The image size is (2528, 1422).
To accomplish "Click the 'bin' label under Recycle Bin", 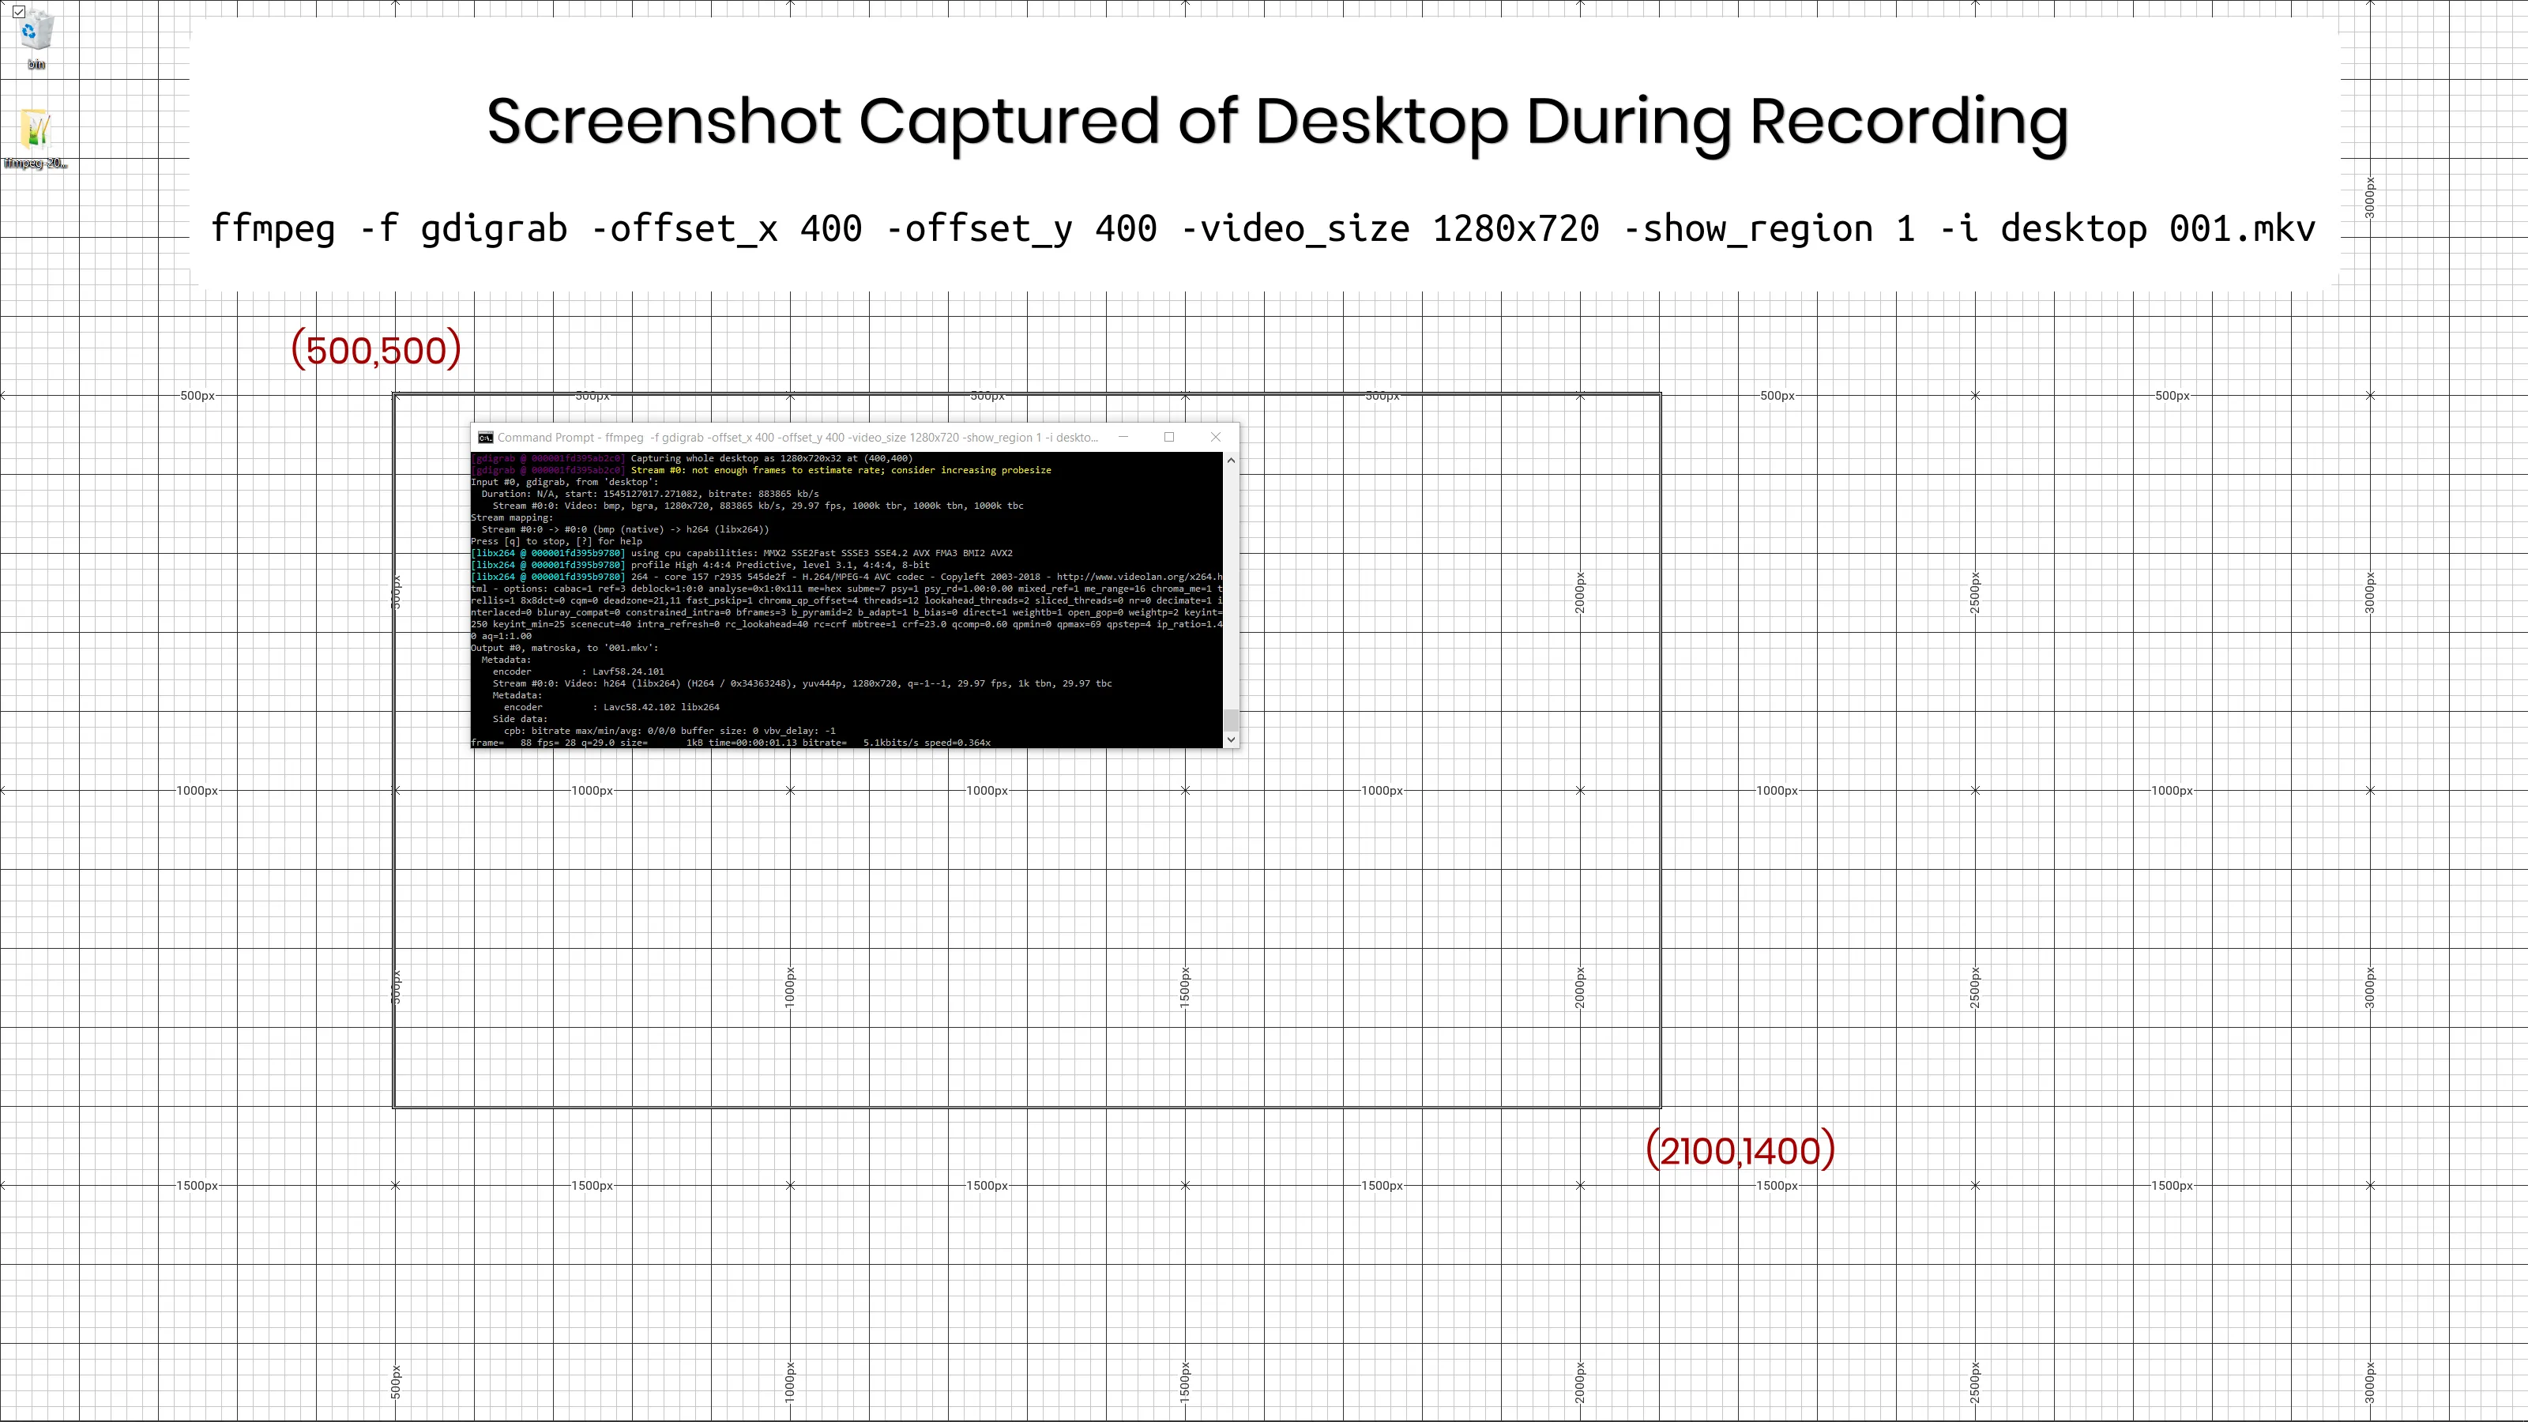I will coord(36,65).
